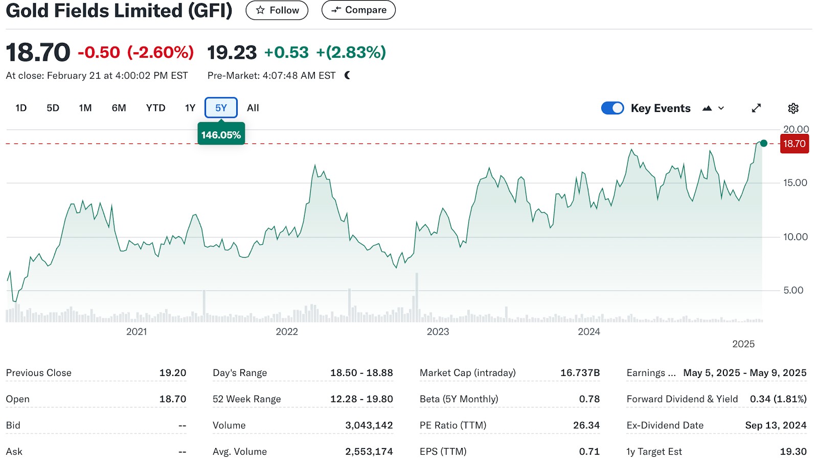Click the 2023 x-axis label
The height and width of the screenshot is (468, 818).
pyautogui.click(x=438, y=332)
